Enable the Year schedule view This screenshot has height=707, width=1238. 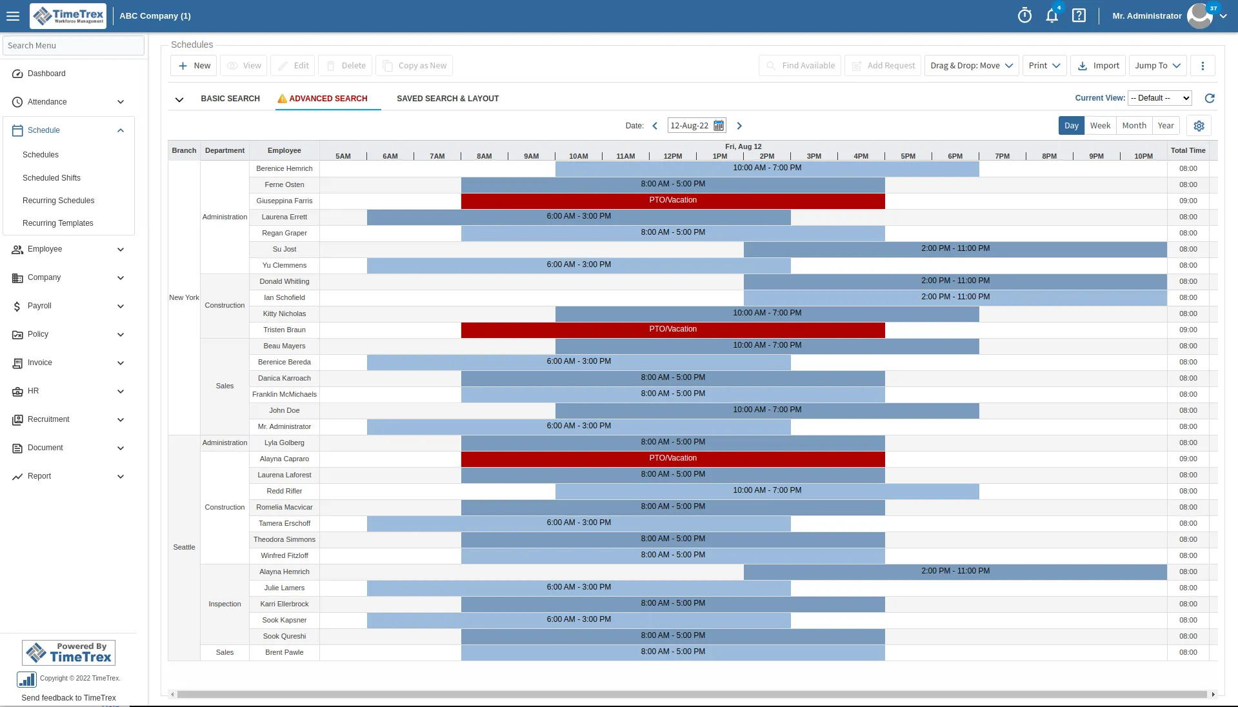coord(1165,125)
